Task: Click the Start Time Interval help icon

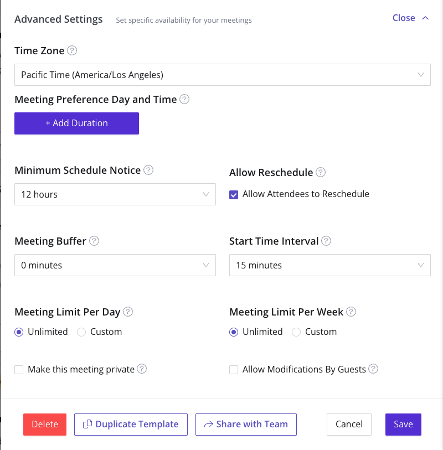Action: pyautogui.click(x=326, y=241)
